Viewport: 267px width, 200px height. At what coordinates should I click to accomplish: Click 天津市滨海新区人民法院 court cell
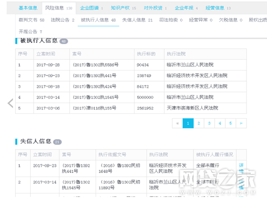pos(192,108)
